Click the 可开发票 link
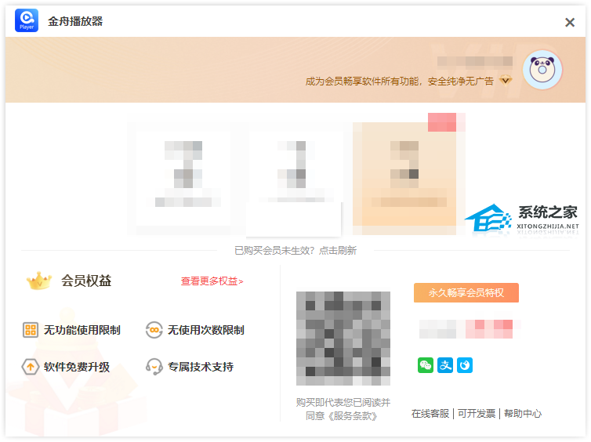This screenshot has height=442, width=591. click(x=477, y=414)
